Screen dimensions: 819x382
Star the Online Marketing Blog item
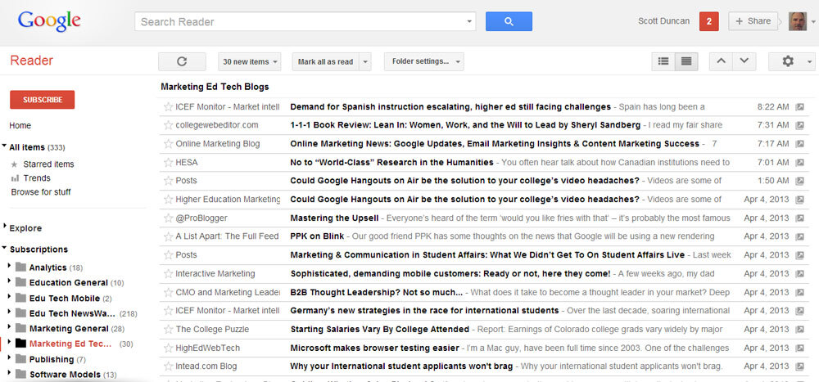click(168, 144)
